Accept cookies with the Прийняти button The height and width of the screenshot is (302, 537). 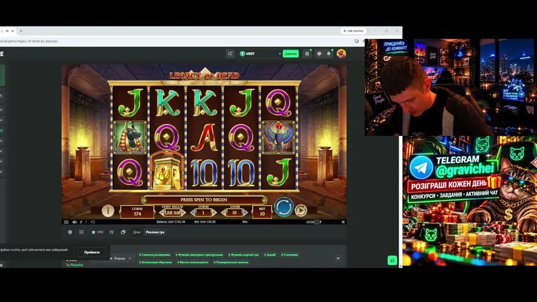coord(92,252)
